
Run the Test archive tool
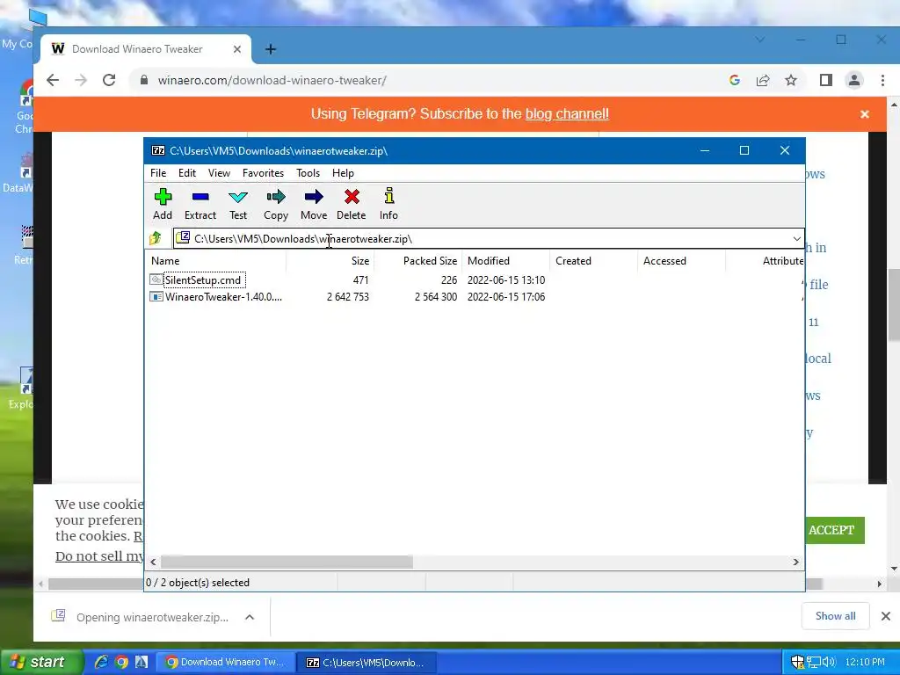[238, 204]
